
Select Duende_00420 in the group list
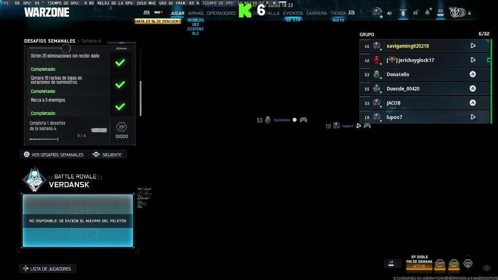424,89
